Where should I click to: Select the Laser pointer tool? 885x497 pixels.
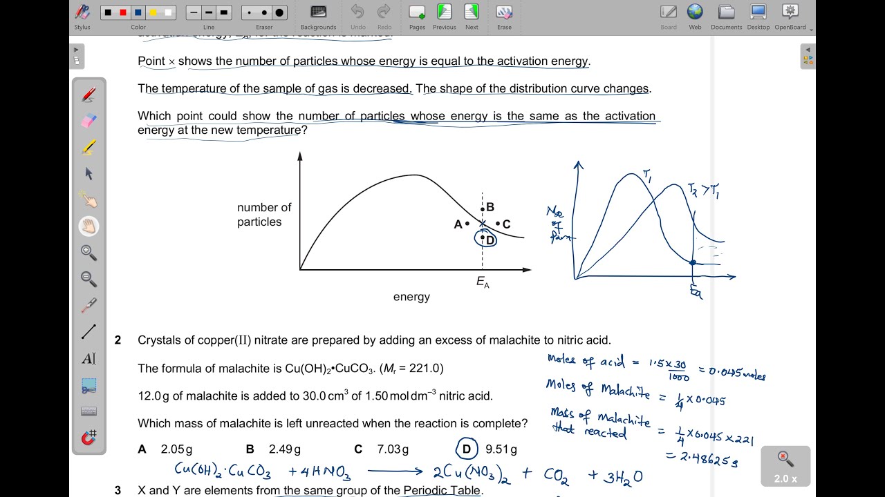pos(88,304)
